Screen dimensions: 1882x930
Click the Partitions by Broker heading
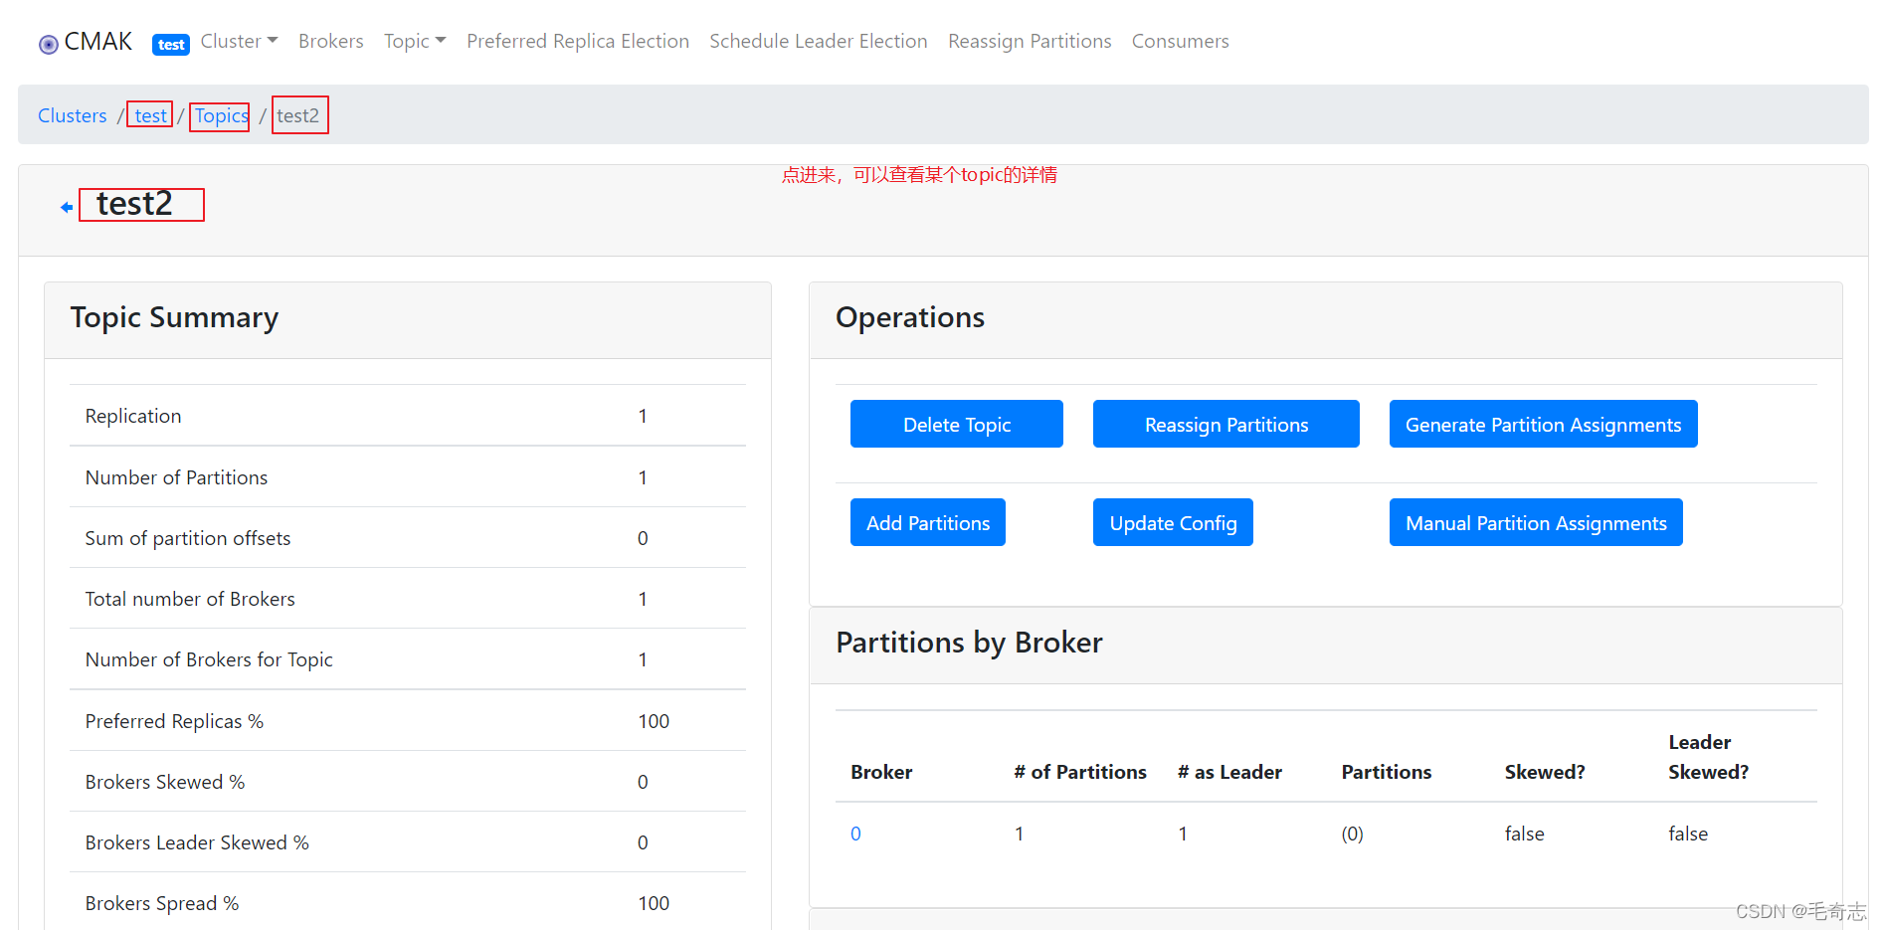pyautogui.click(x=969, y=643)
